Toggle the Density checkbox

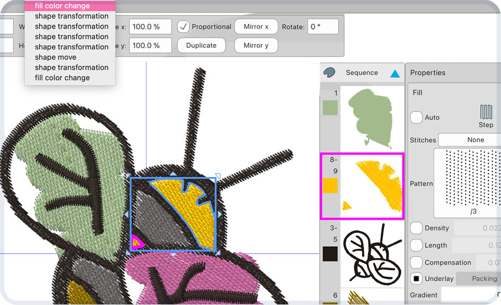[416, 228]
